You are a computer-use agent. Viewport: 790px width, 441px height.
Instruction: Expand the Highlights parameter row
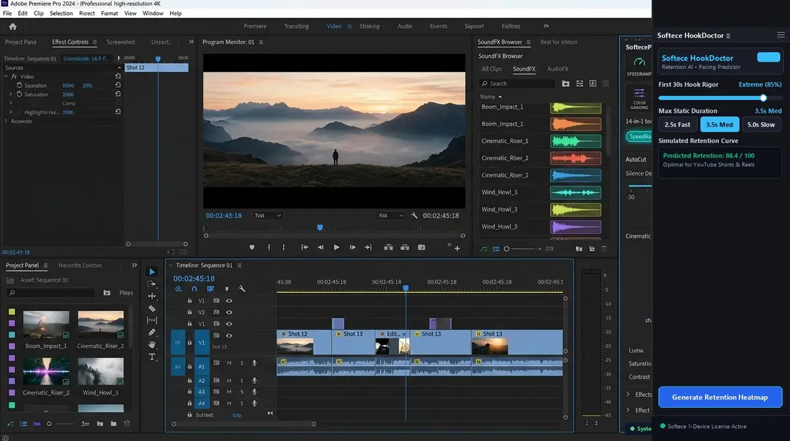click(x=11, y=113)
